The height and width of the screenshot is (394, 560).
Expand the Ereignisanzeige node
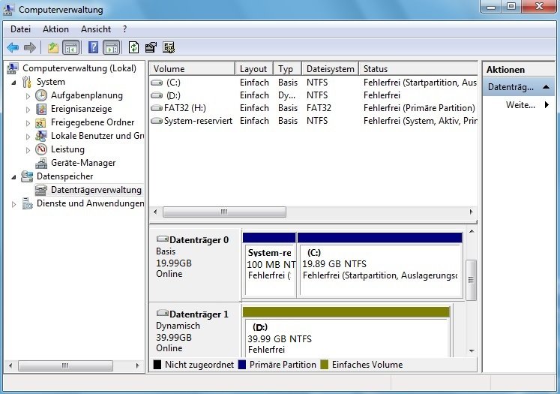(28, 110)
